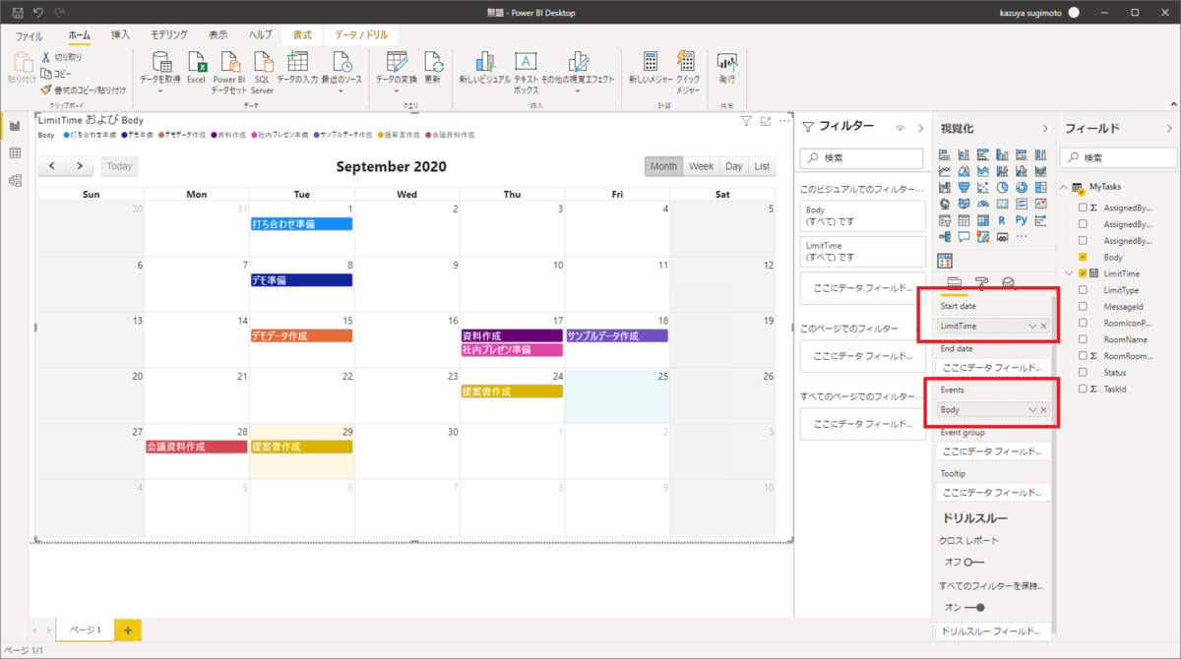Click the save icon in title bar
Viewport: 1181px width, 659px height.
[x=17, y=12]
